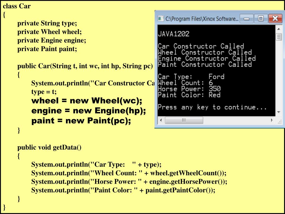Maximize the Xinox Software console window
This screenshot has width=285, height=214.
[x=261, y=19]
